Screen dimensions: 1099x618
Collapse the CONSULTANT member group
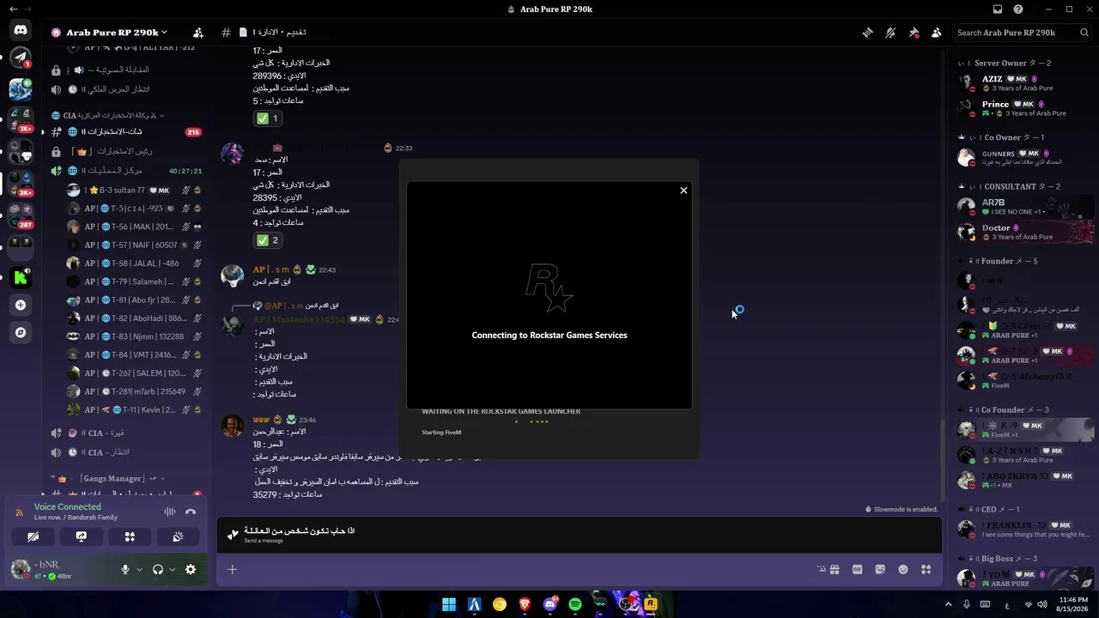pyautogui.click(x=1010, y=186)
